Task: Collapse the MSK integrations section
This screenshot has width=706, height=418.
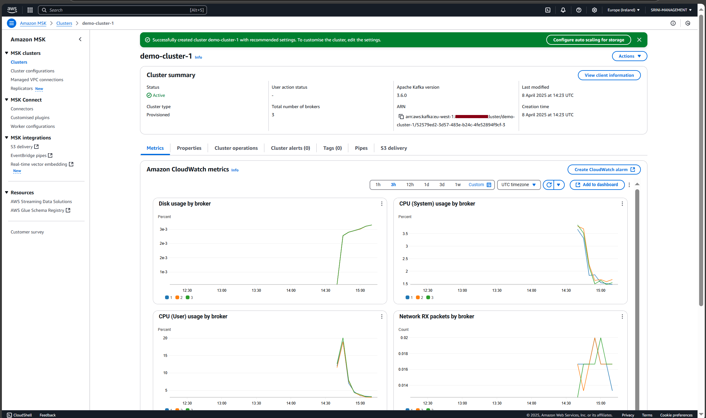Action: 7,138
